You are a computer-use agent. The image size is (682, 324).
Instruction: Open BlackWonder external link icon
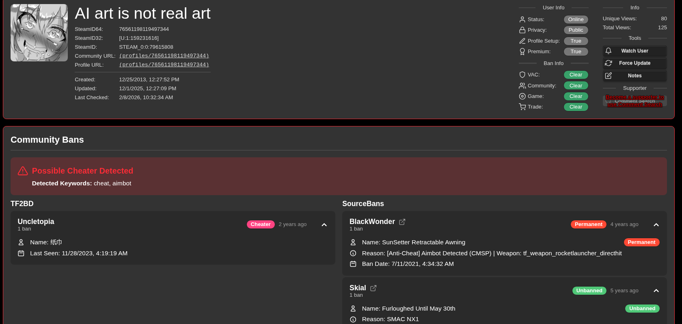coord(402,222)
